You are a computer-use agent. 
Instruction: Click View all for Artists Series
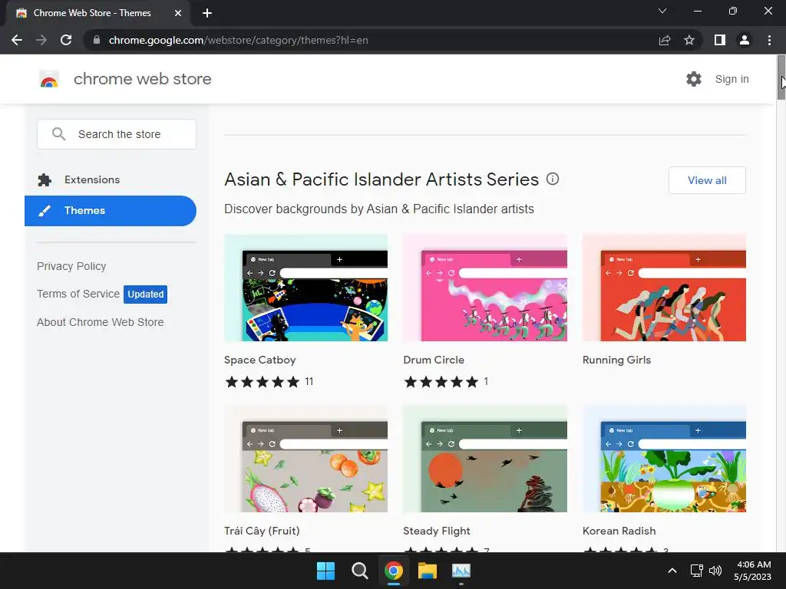tap(707, 180)
